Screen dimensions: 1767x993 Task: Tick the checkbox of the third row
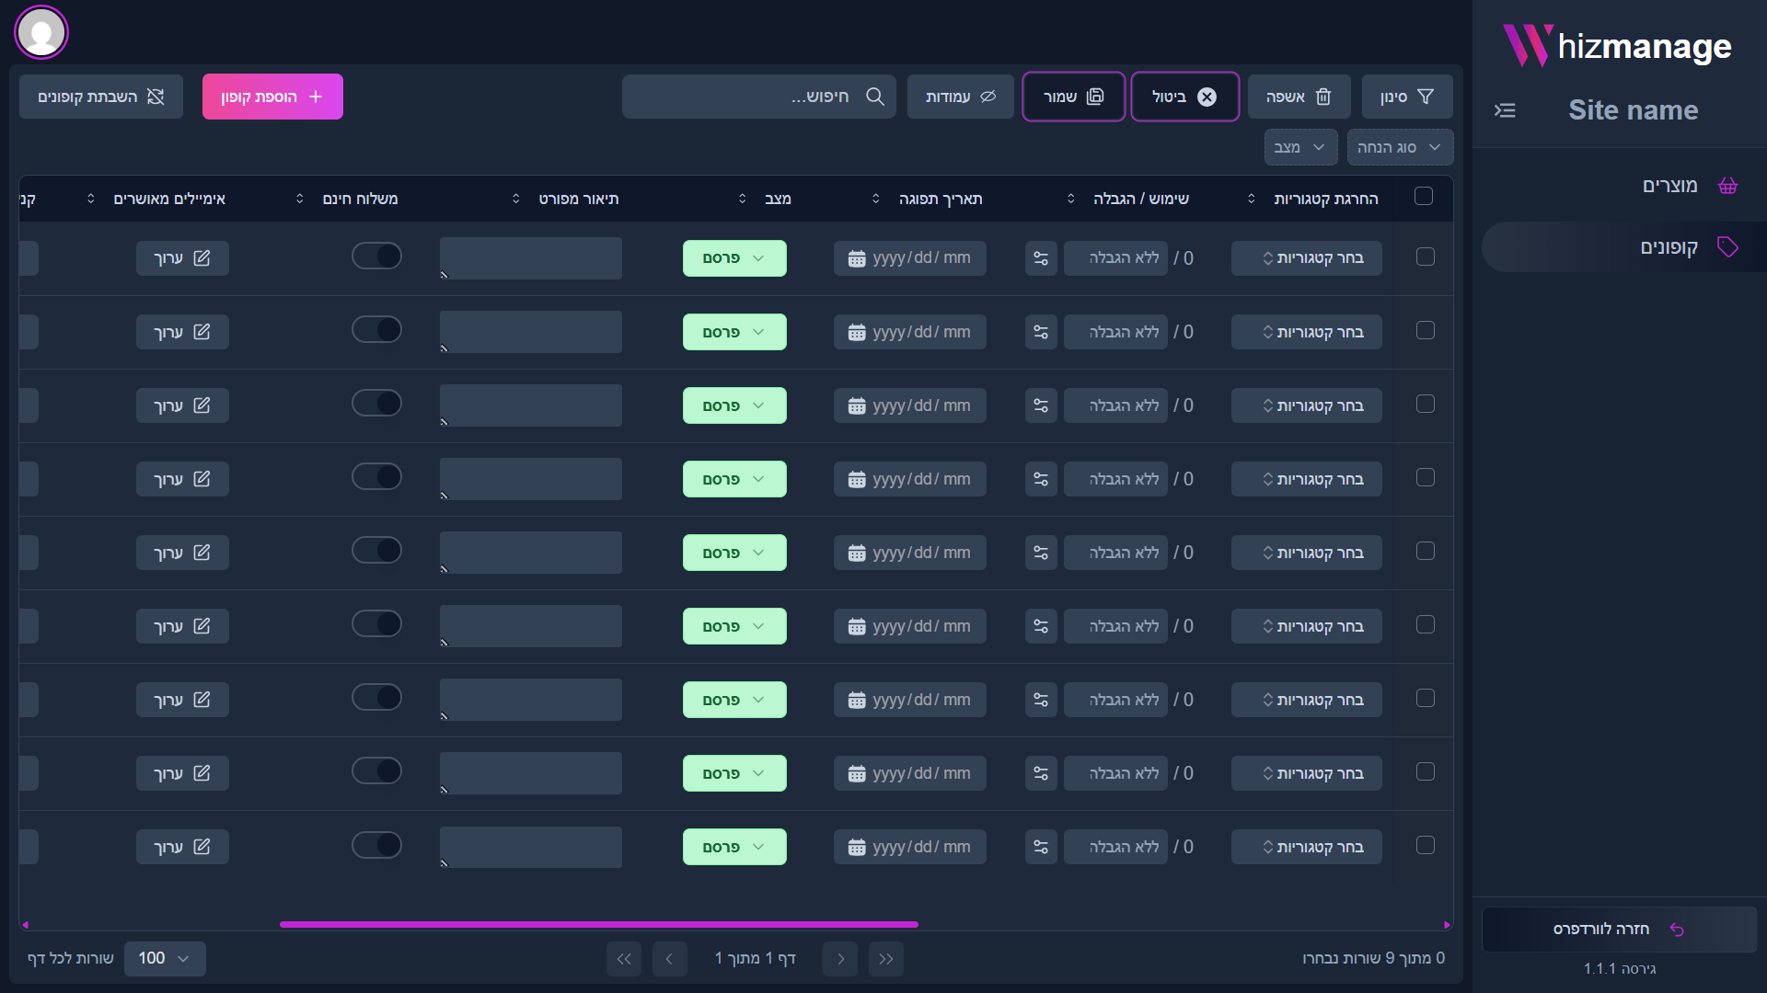1425,404
